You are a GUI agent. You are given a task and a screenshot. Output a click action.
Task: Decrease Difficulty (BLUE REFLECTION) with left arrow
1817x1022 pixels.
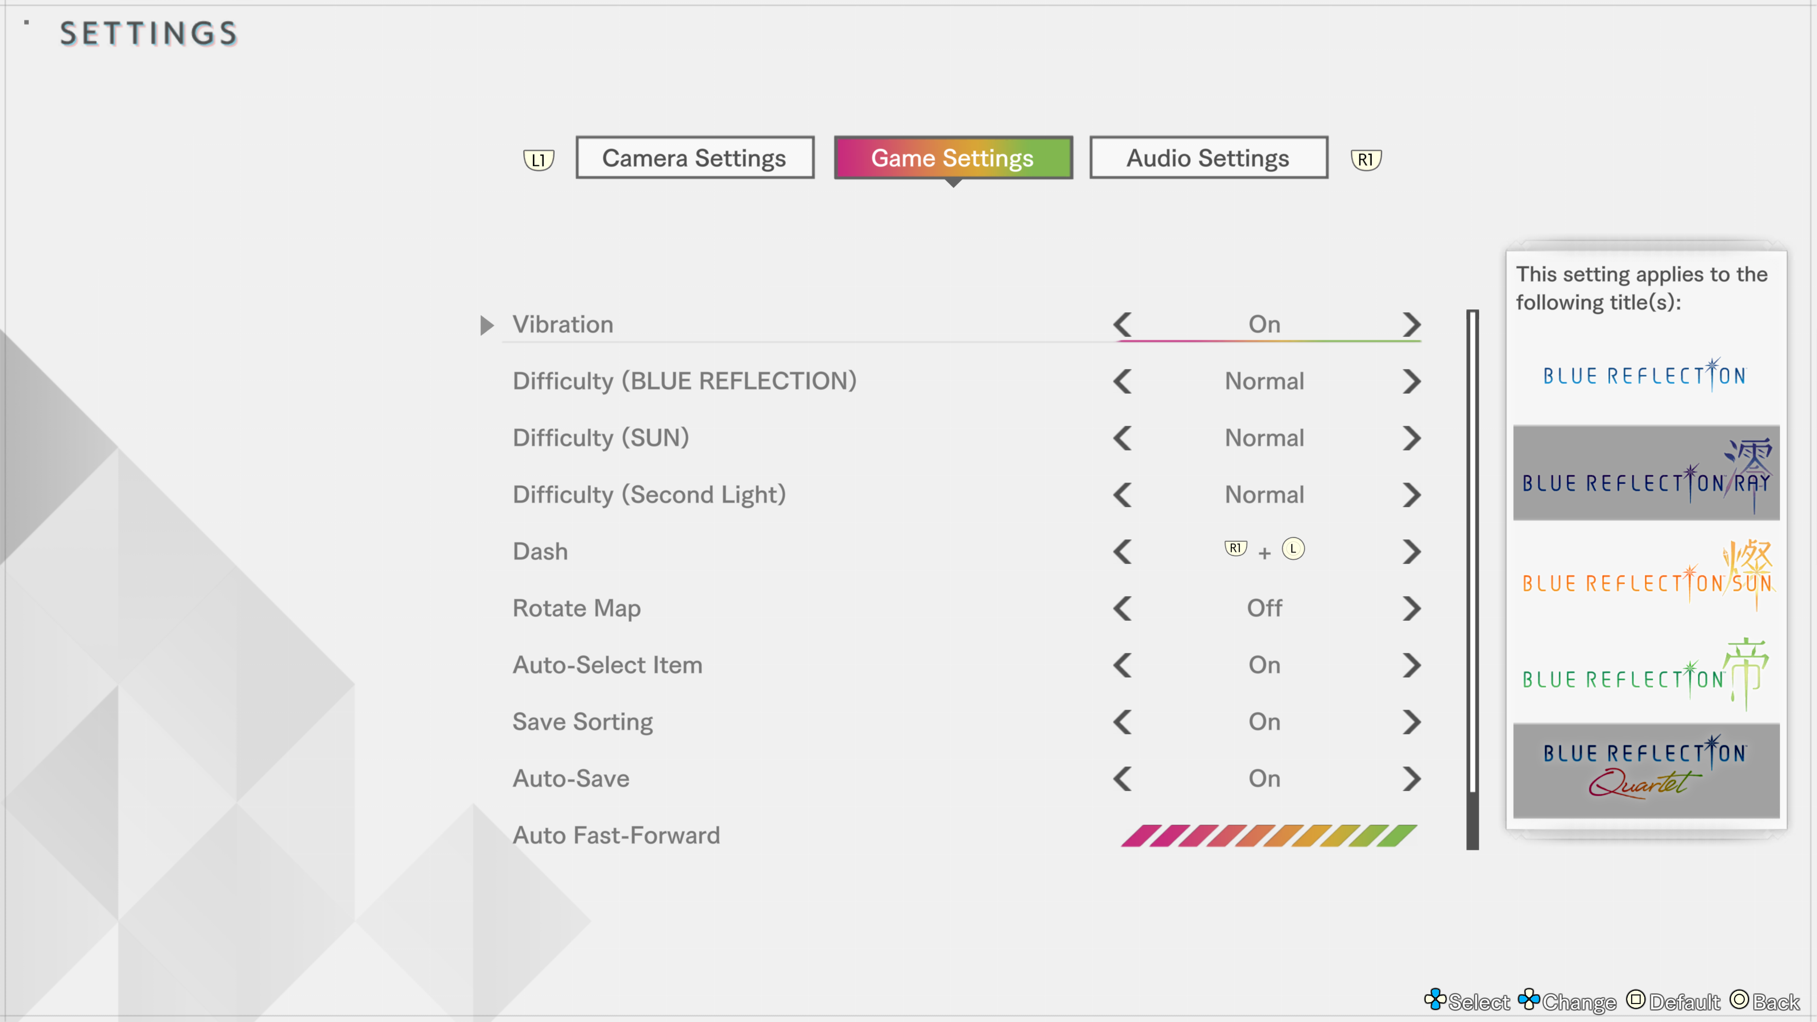[1122, 381]
